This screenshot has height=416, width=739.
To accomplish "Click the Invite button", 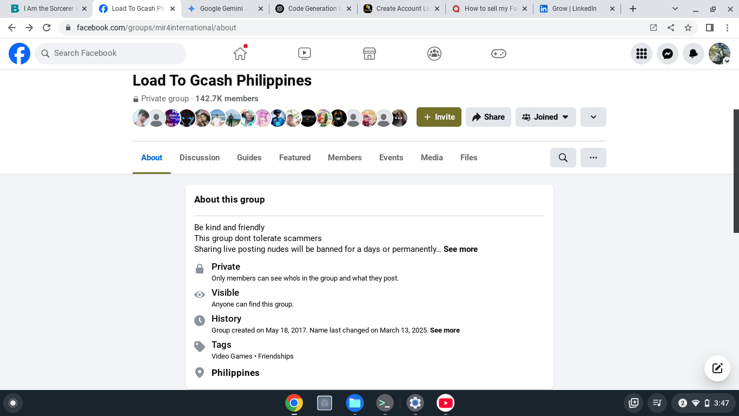I will coord(439,117).
